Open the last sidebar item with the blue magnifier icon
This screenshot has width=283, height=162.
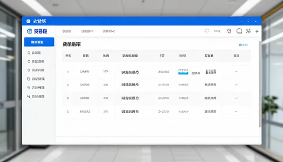click(x=36, y=96)
